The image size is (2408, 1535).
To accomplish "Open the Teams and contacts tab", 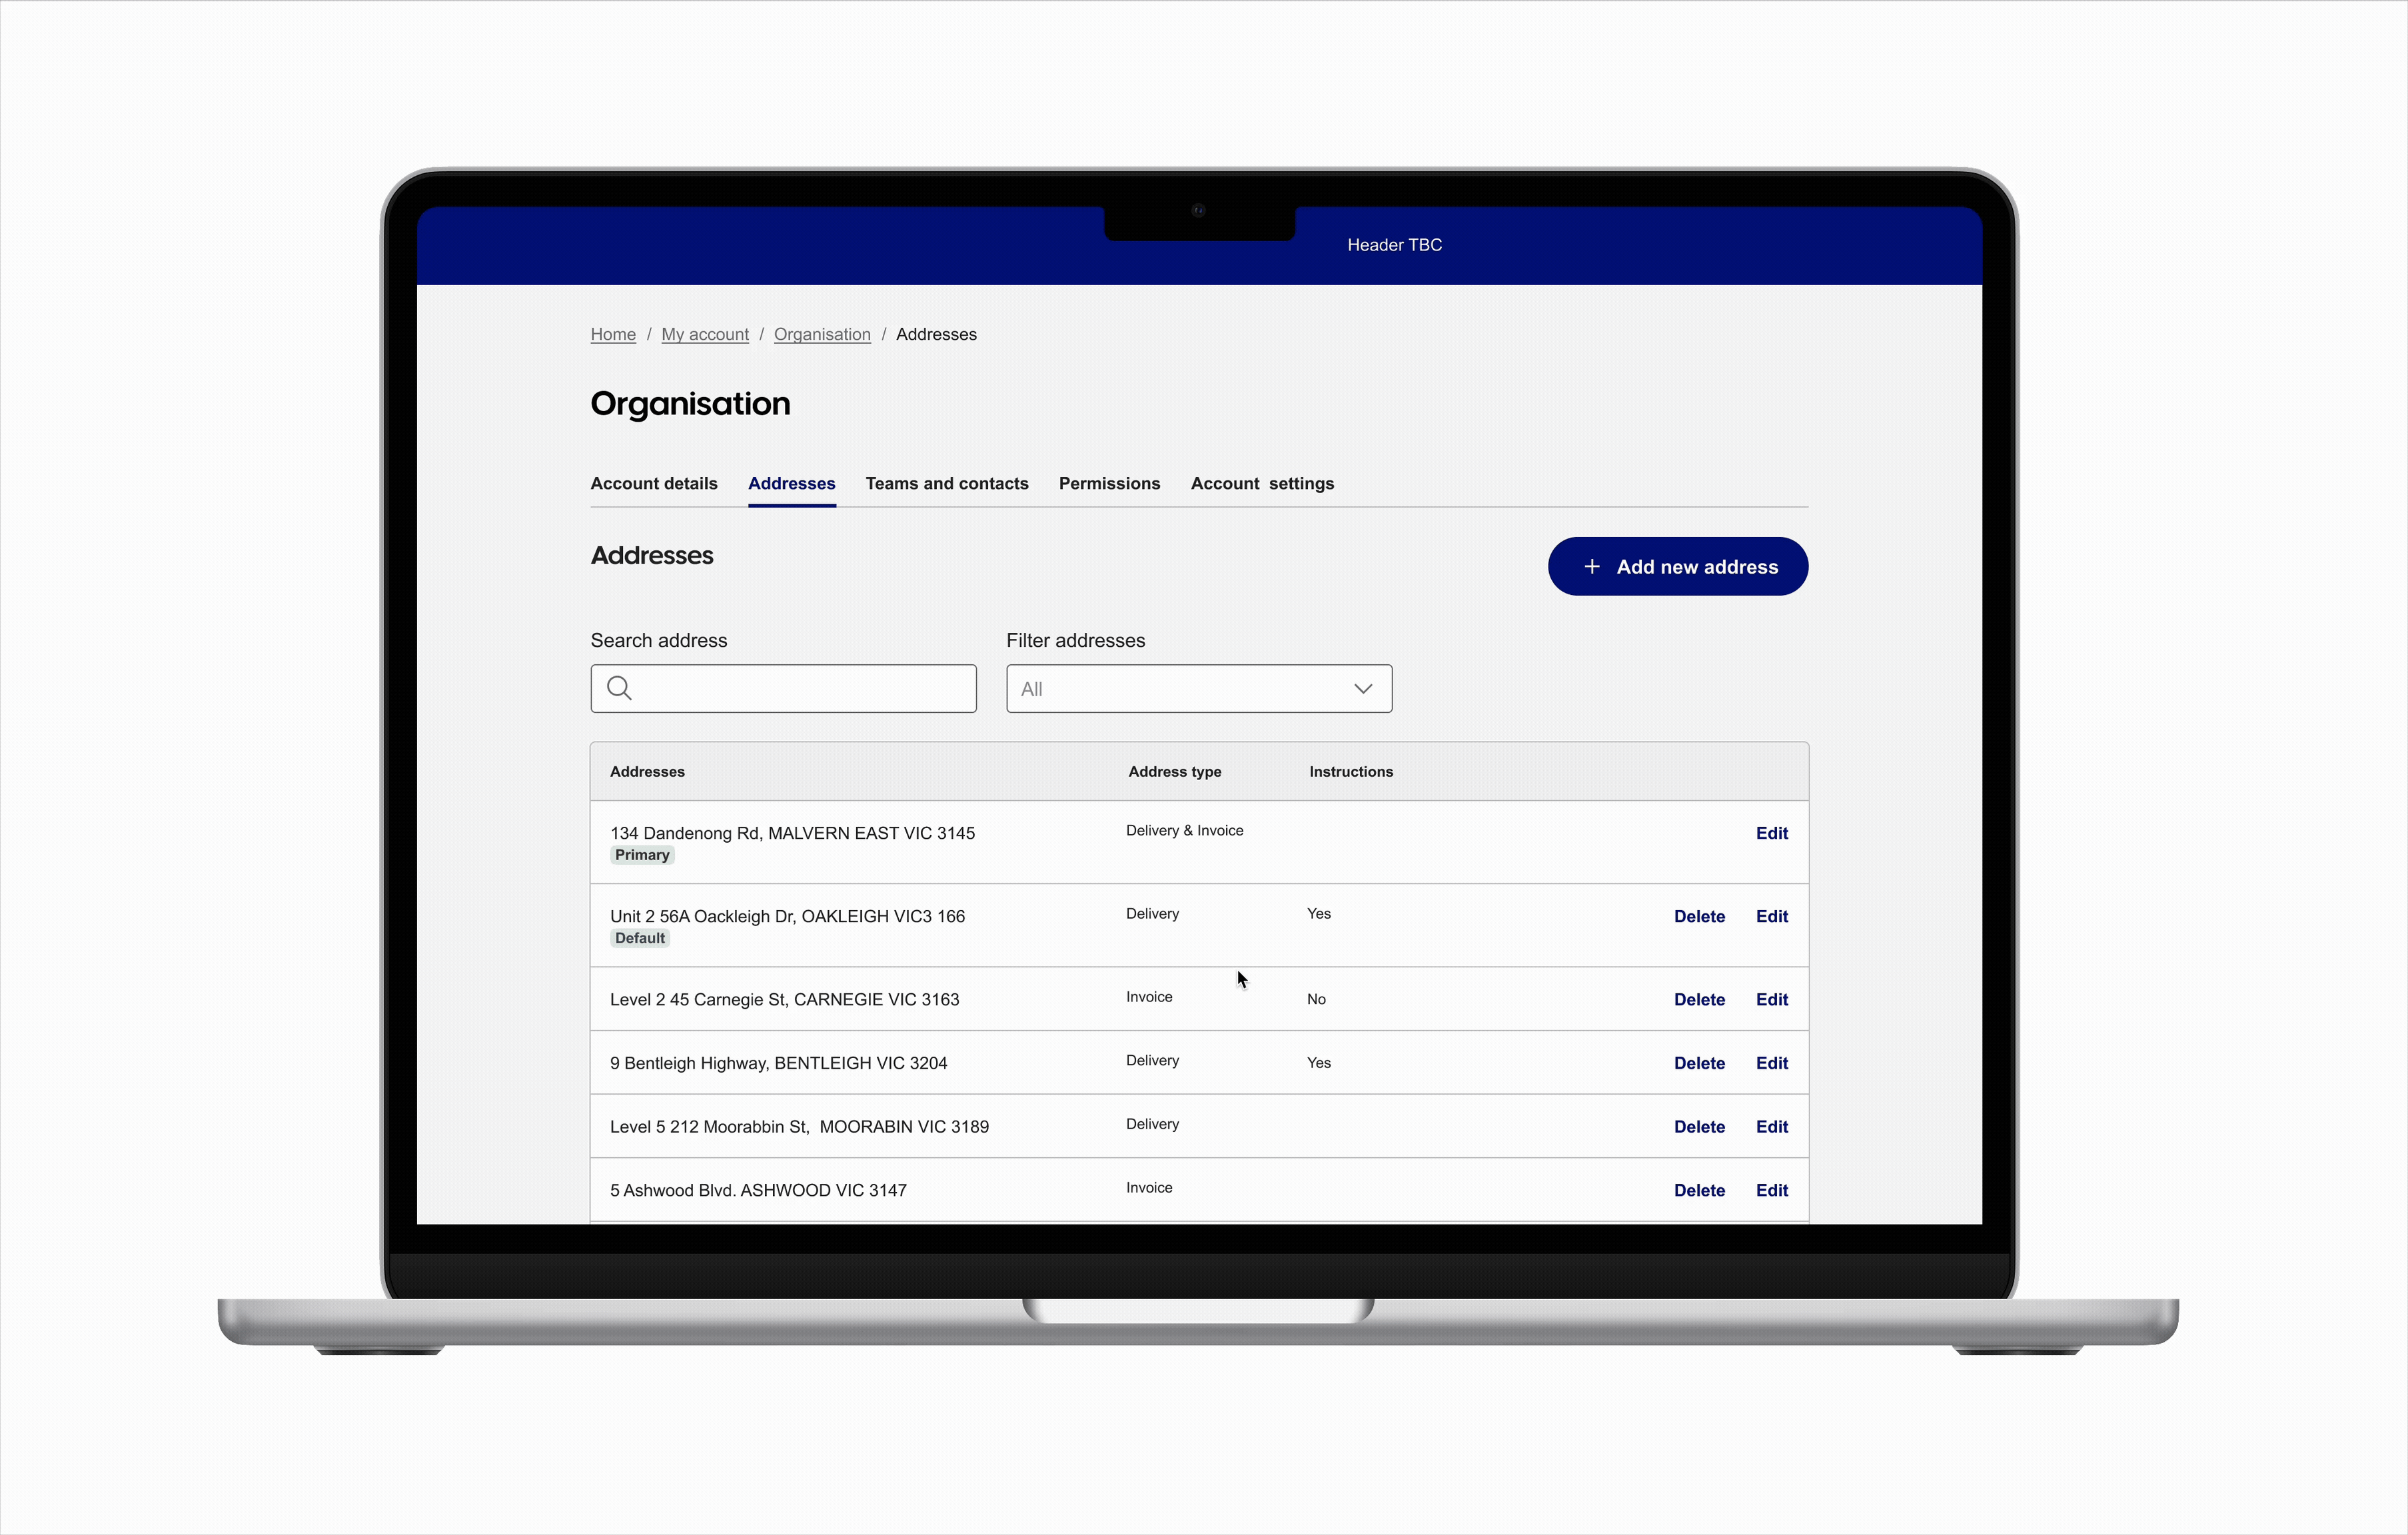I will (x=947, y=484).
